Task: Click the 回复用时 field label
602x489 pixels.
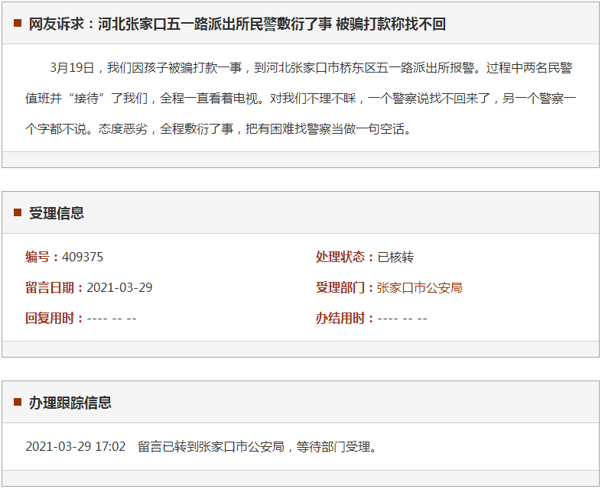Action: (54, 319)
